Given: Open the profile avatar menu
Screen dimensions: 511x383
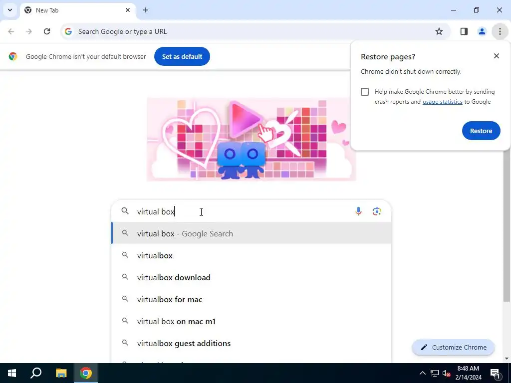Looking at the screenshot, I should 482,31.
